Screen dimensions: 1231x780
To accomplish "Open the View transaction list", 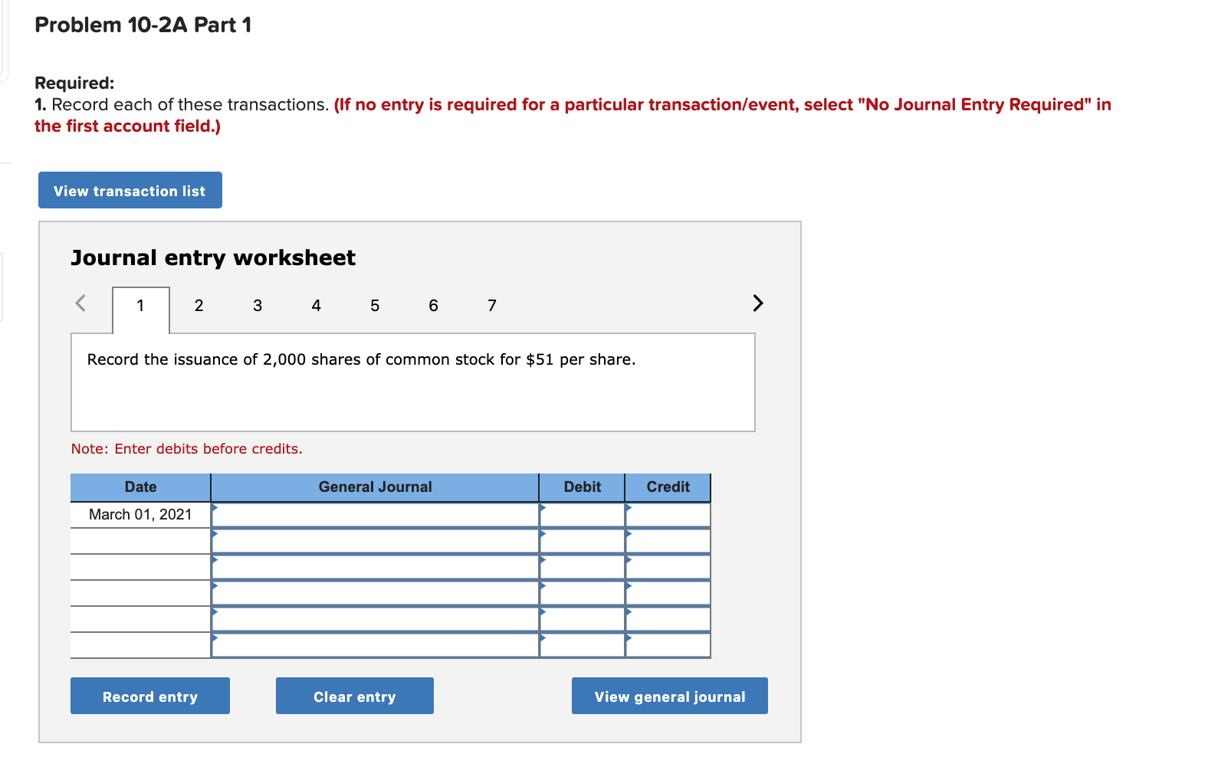I will point(130,190).
